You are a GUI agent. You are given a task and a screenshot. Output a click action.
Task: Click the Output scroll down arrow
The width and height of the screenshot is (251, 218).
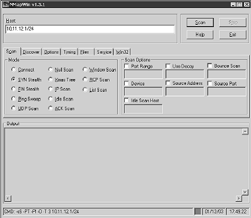tap(245, 192)
